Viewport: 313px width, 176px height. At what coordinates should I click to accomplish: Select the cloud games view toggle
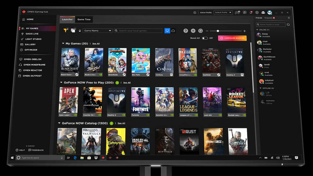[x=173, y=31]
